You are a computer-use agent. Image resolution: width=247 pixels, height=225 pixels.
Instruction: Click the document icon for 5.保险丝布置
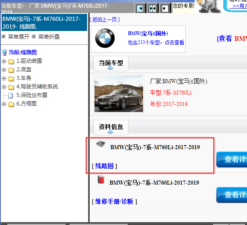pyautogui.click(x=11, y=95)
